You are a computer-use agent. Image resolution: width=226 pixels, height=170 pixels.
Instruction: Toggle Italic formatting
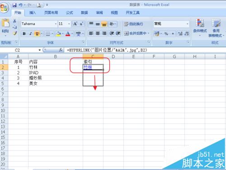pos(31,34)
